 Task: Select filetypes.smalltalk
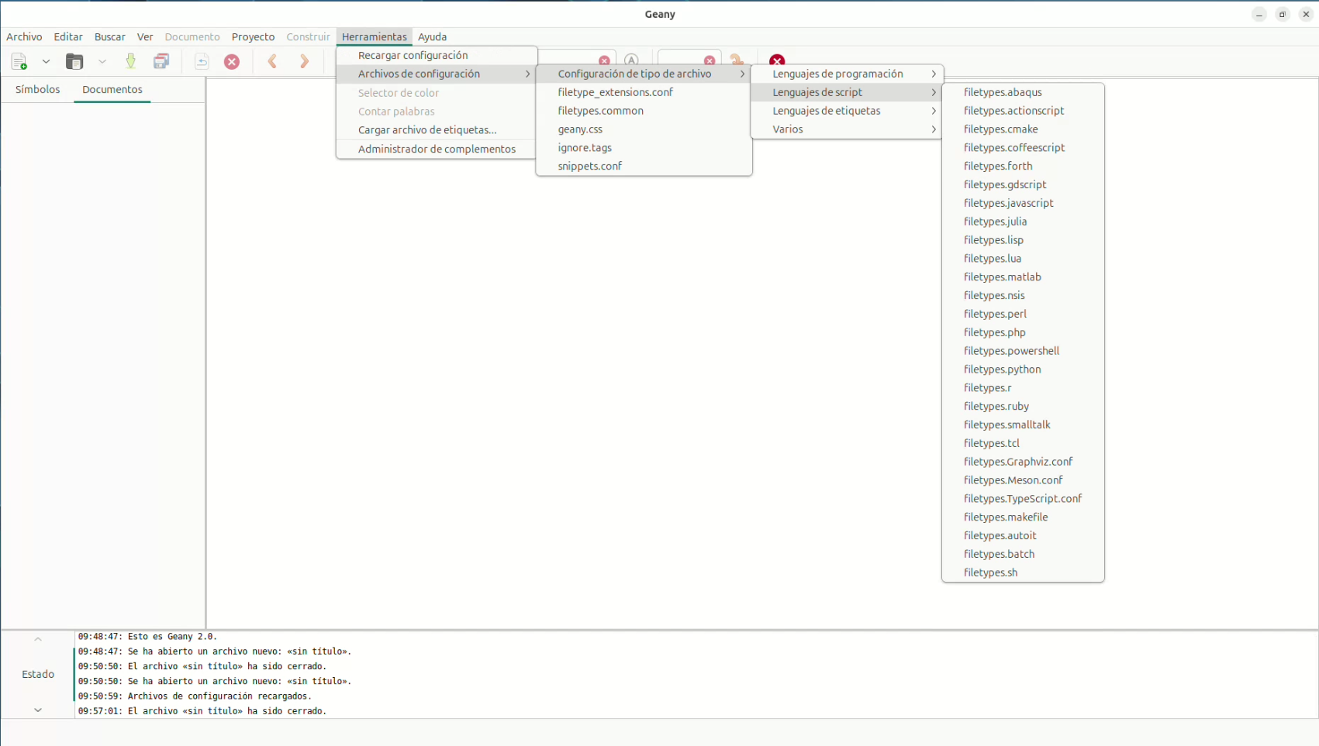(1023, 425)
